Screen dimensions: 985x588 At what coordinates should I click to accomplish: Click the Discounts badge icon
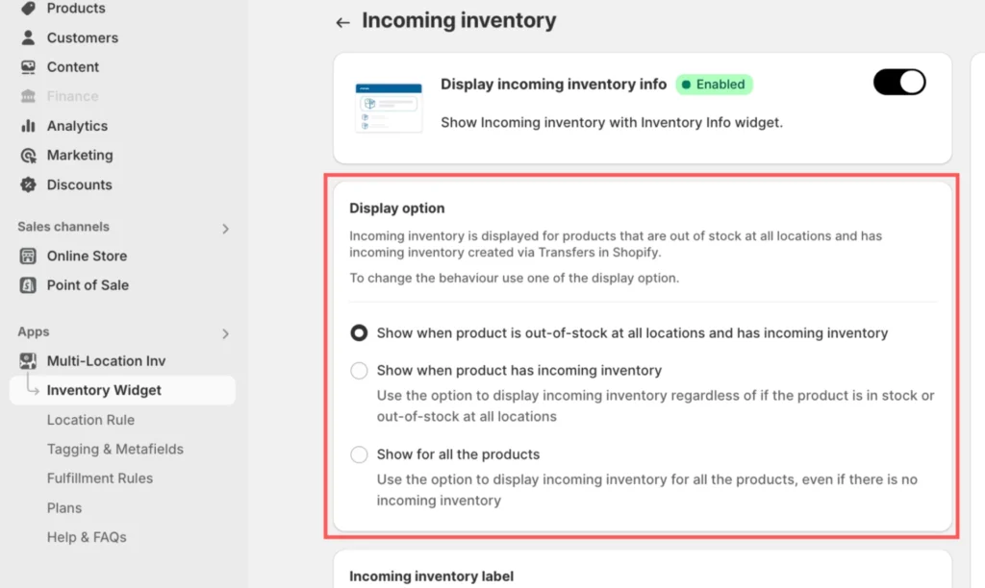pos(28,184)
